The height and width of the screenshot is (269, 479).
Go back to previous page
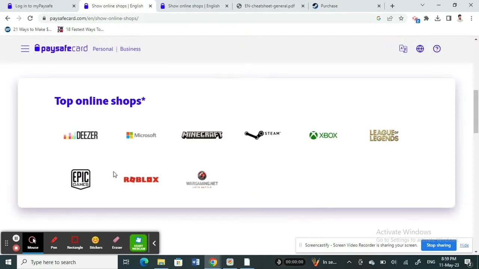(7, 18)
